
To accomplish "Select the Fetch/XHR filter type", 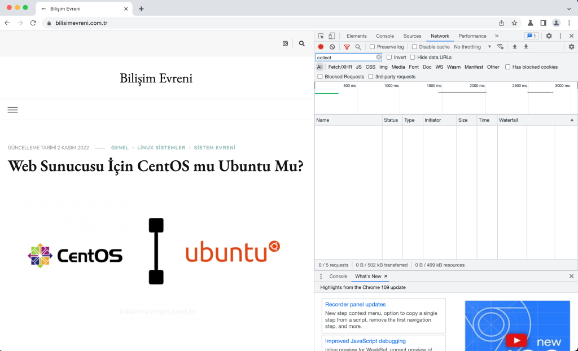I will 340,67.
